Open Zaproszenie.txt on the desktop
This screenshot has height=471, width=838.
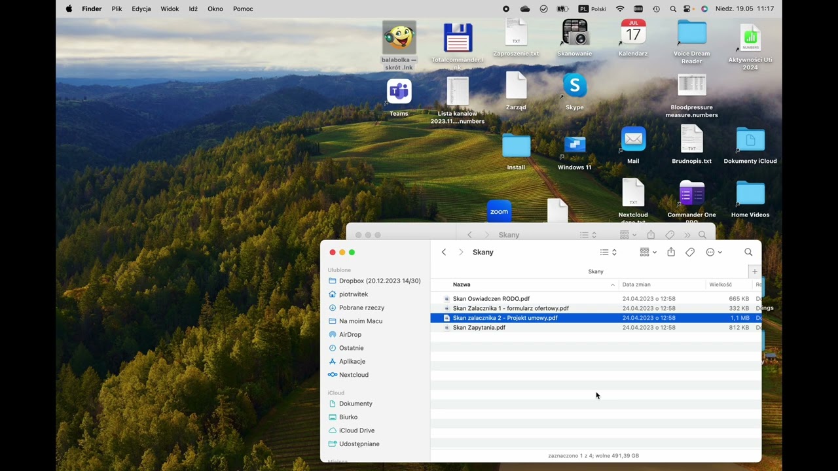point(516,33)
